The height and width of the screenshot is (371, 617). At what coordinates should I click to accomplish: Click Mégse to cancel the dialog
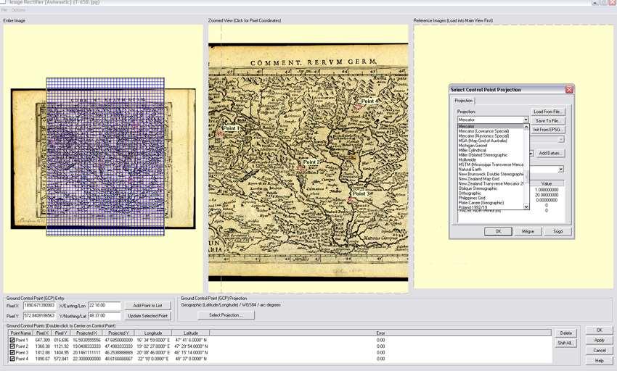coord(528,231)
